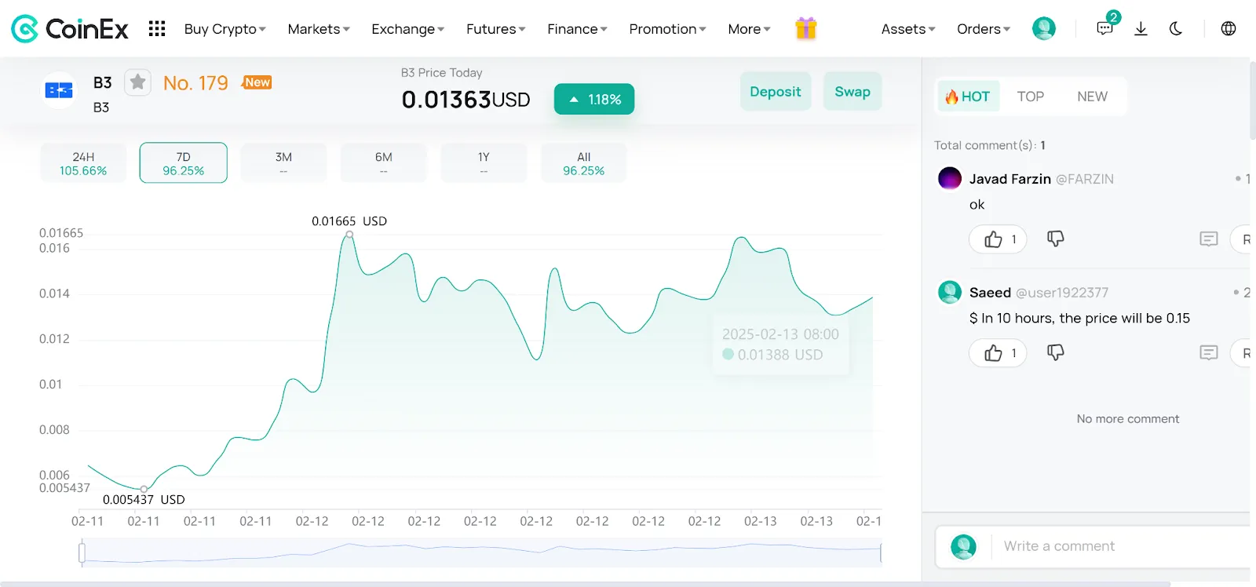Click Javad Farzin's avatar

tap(950, 178)
